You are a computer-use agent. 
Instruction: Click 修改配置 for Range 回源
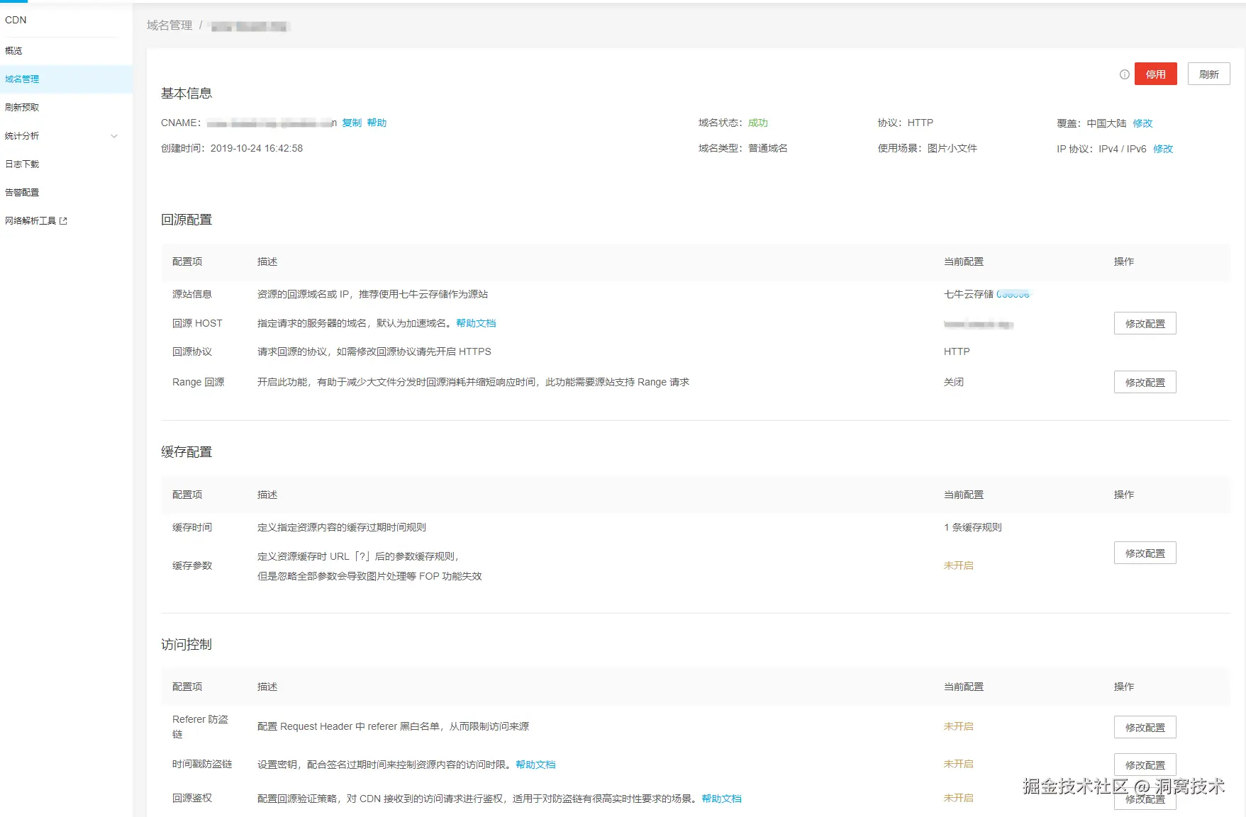click(1145, 383)
